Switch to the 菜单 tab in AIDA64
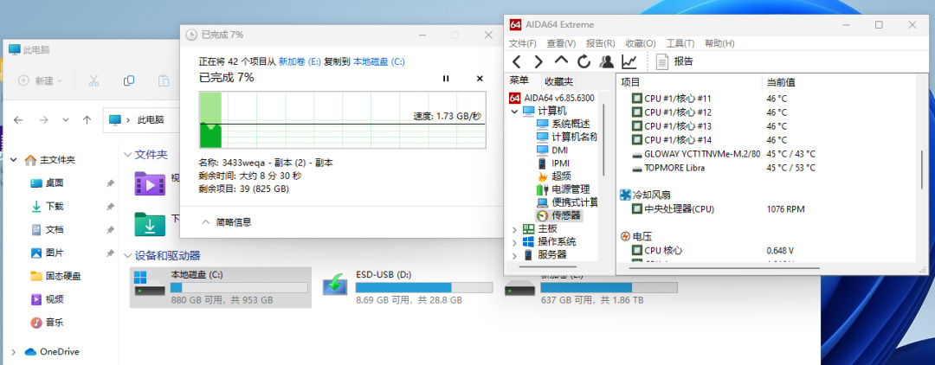This screenshot has height=365, width=935. tap(519, 81)
